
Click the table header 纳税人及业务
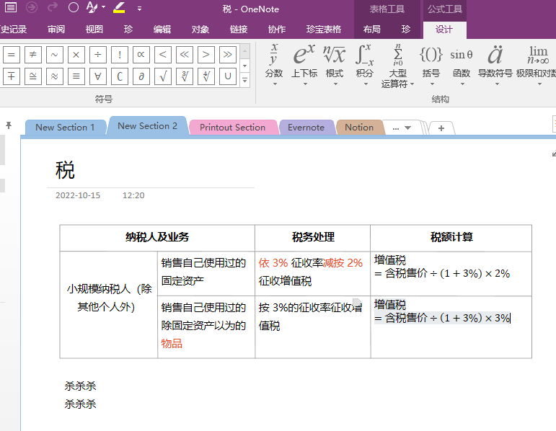[157, 237]
